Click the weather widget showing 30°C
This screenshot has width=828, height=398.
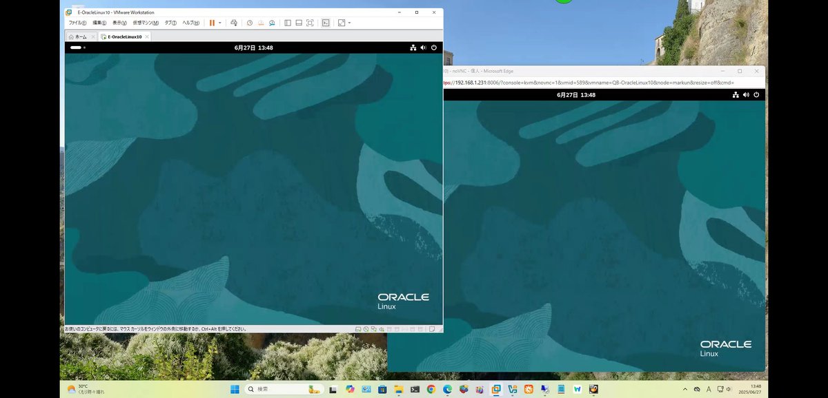pos(86,389)
